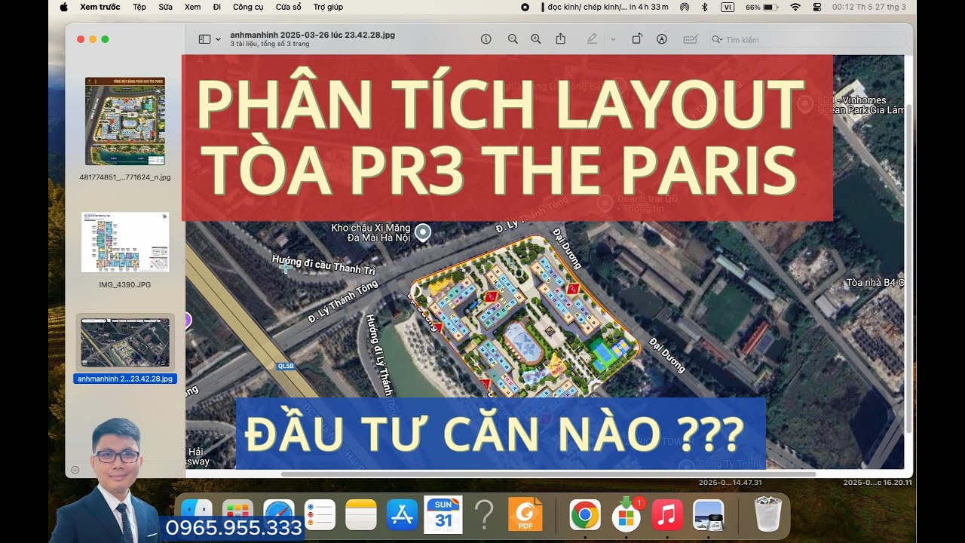
Task: Open the Calendar icon showing 31
Action: (443, 515)
